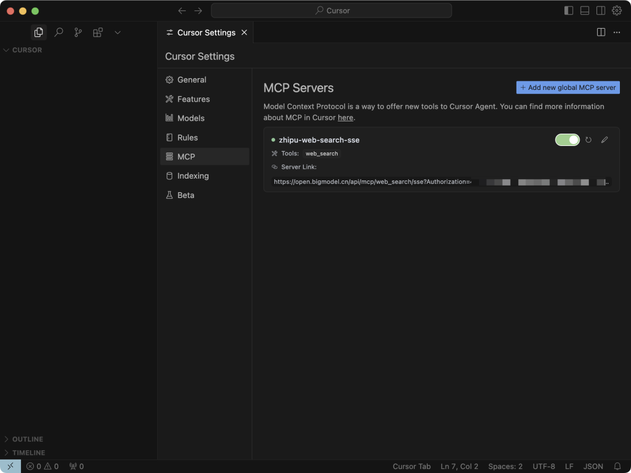Expand the Outline section
Viewport: 631px width, 473px height.
point(27,439)
